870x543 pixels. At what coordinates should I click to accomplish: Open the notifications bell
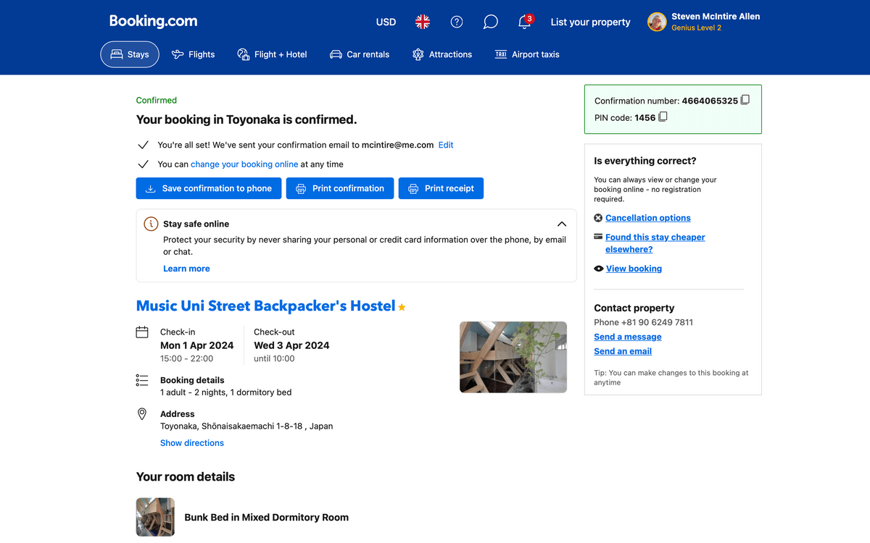pos(524,22)
